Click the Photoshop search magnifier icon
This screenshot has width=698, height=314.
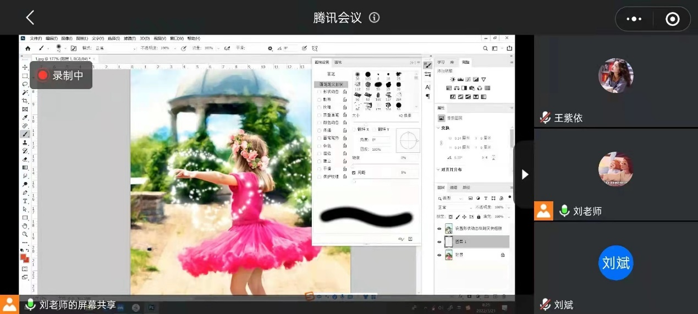pos(485,48)
